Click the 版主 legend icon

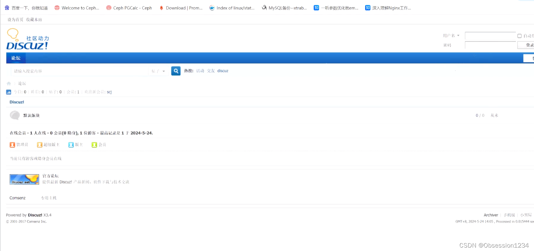(71, 145)
